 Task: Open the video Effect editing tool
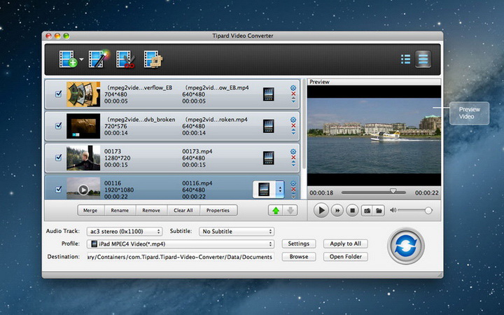[x=97, y=59]
